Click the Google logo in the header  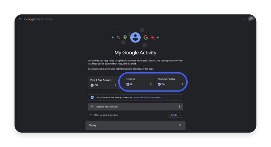pyautogui.click(x=30, y=19)
